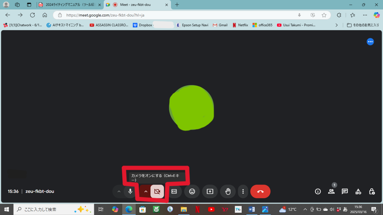
Task: Open the in-call chat panel
Action: (x=345, y=191)
